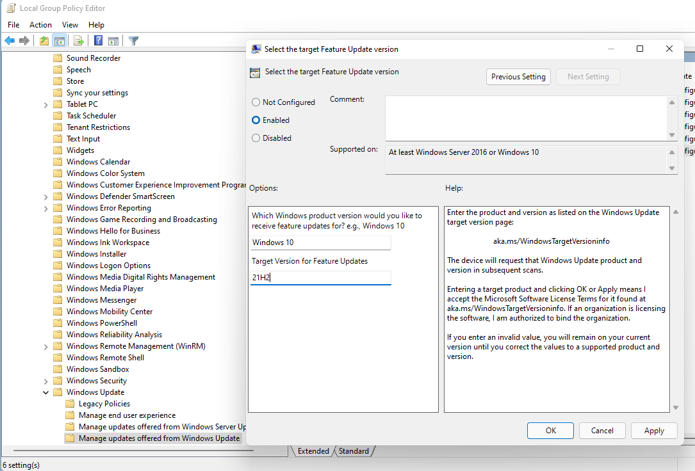Expand the Windows Error Reporting node
Image resolution: width=695 pixels, height=471 pixels.
pos(45,208)
